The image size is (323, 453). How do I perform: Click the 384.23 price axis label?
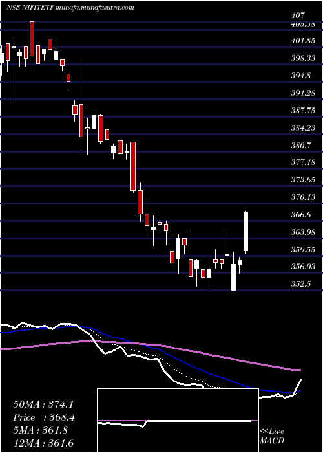pos(303,127)
